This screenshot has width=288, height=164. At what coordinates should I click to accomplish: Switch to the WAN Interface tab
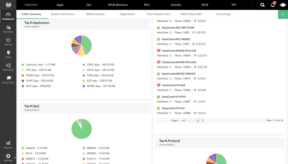point(95,14)
